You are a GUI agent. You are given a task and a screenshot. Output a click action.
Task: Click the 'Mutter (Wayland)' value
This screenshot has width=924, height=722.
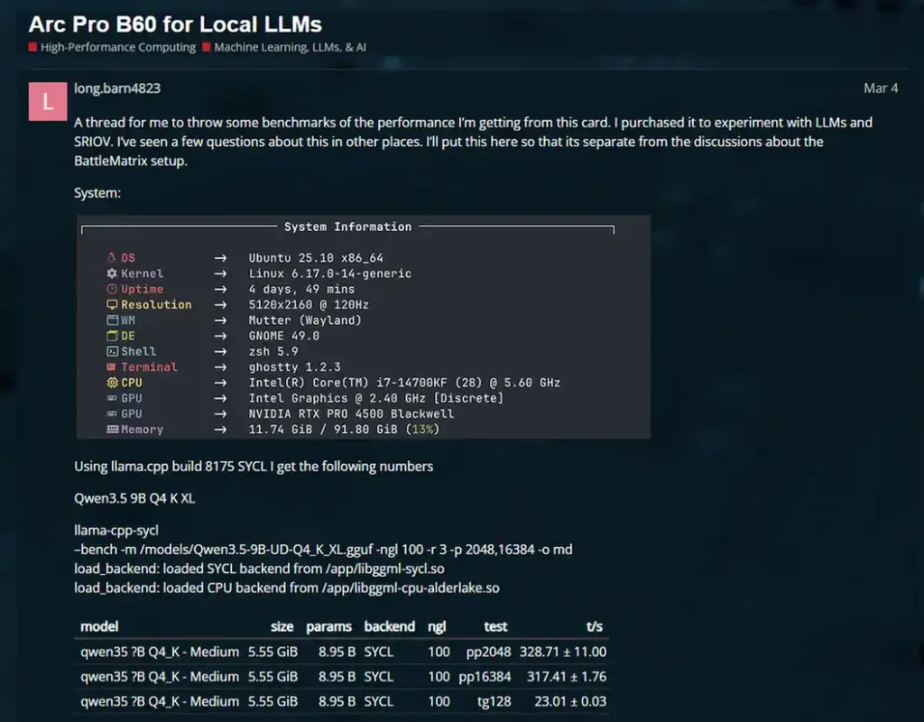click(305, 320)
